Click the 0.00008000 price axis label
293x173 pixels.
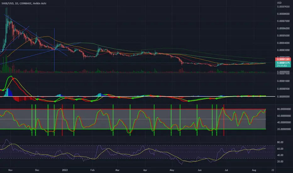pyautogui.click(x=283, y=14)
